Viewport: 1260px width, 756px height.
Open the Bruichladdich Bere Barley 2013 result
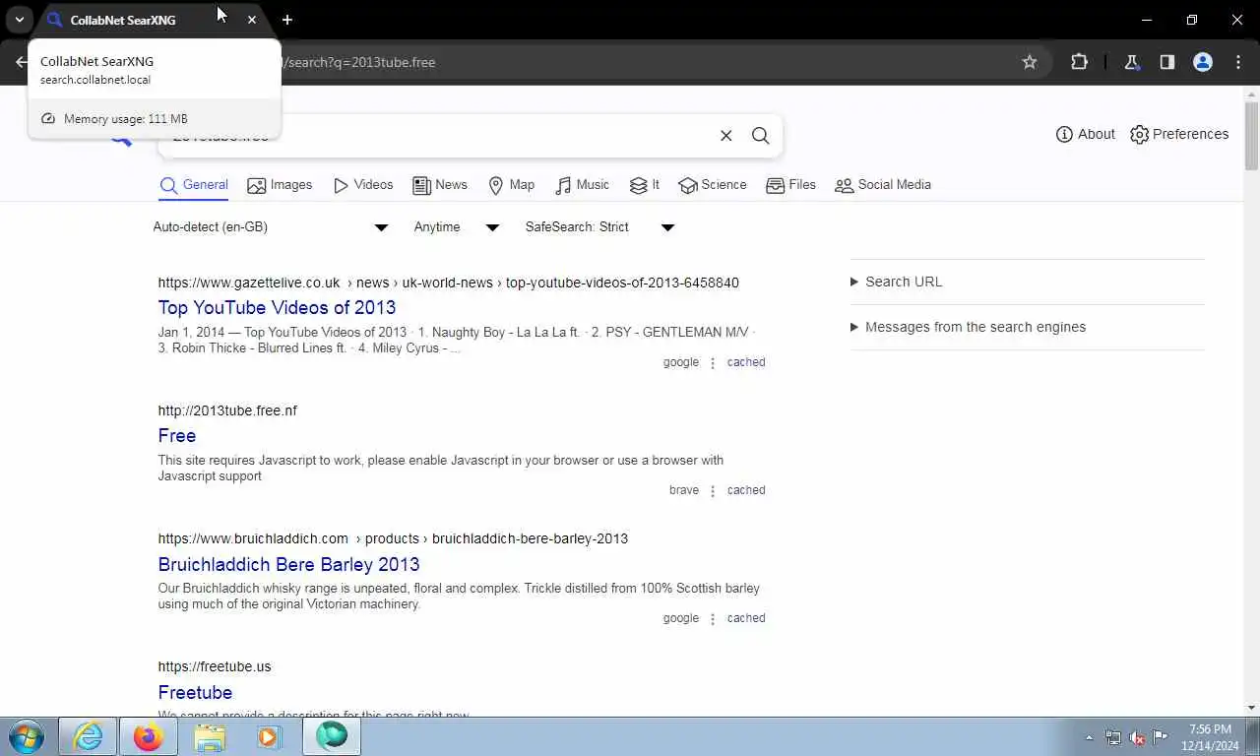288,565
